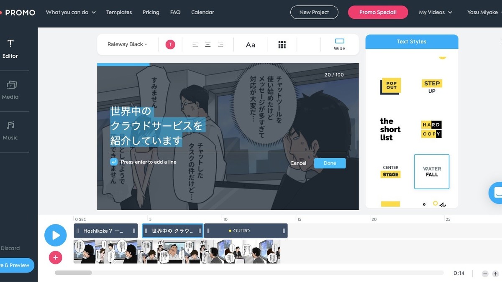Viewport: 502px width, 282px height.
Task: Click Done to confirm text edit
Action: point(330,163)
